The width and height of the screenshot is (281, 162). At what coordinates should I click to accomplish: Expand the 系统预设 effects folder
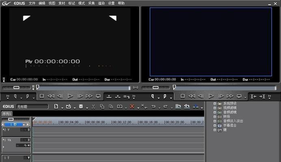215,104
